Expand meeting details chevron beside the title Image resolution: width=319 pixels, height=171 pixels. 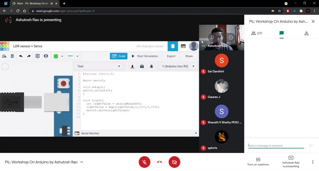pyautogui.click(x=82, y=162)
